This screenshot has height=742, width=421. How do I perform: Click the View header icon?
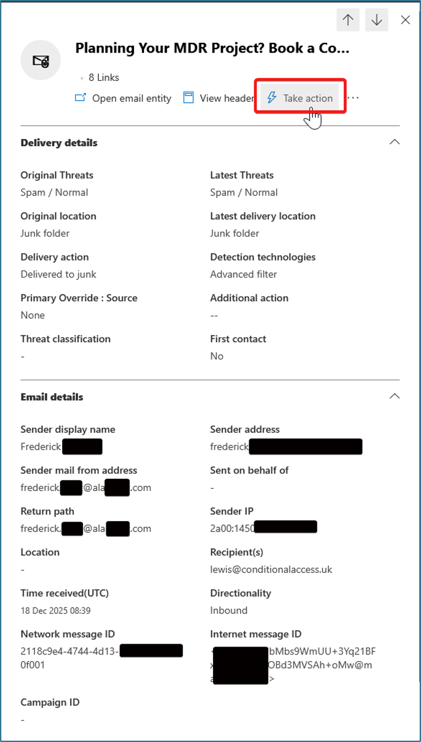point(189,98)
